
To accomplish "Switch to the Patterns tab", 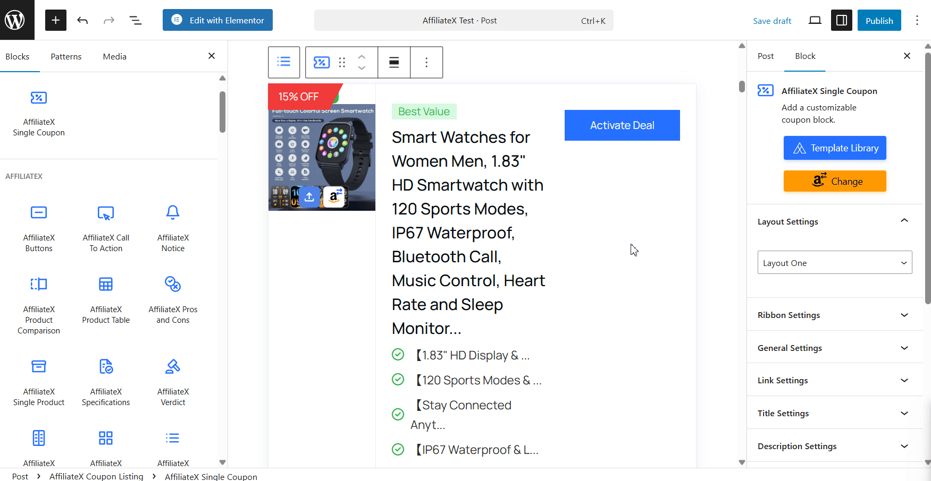I will pos(66,56).
